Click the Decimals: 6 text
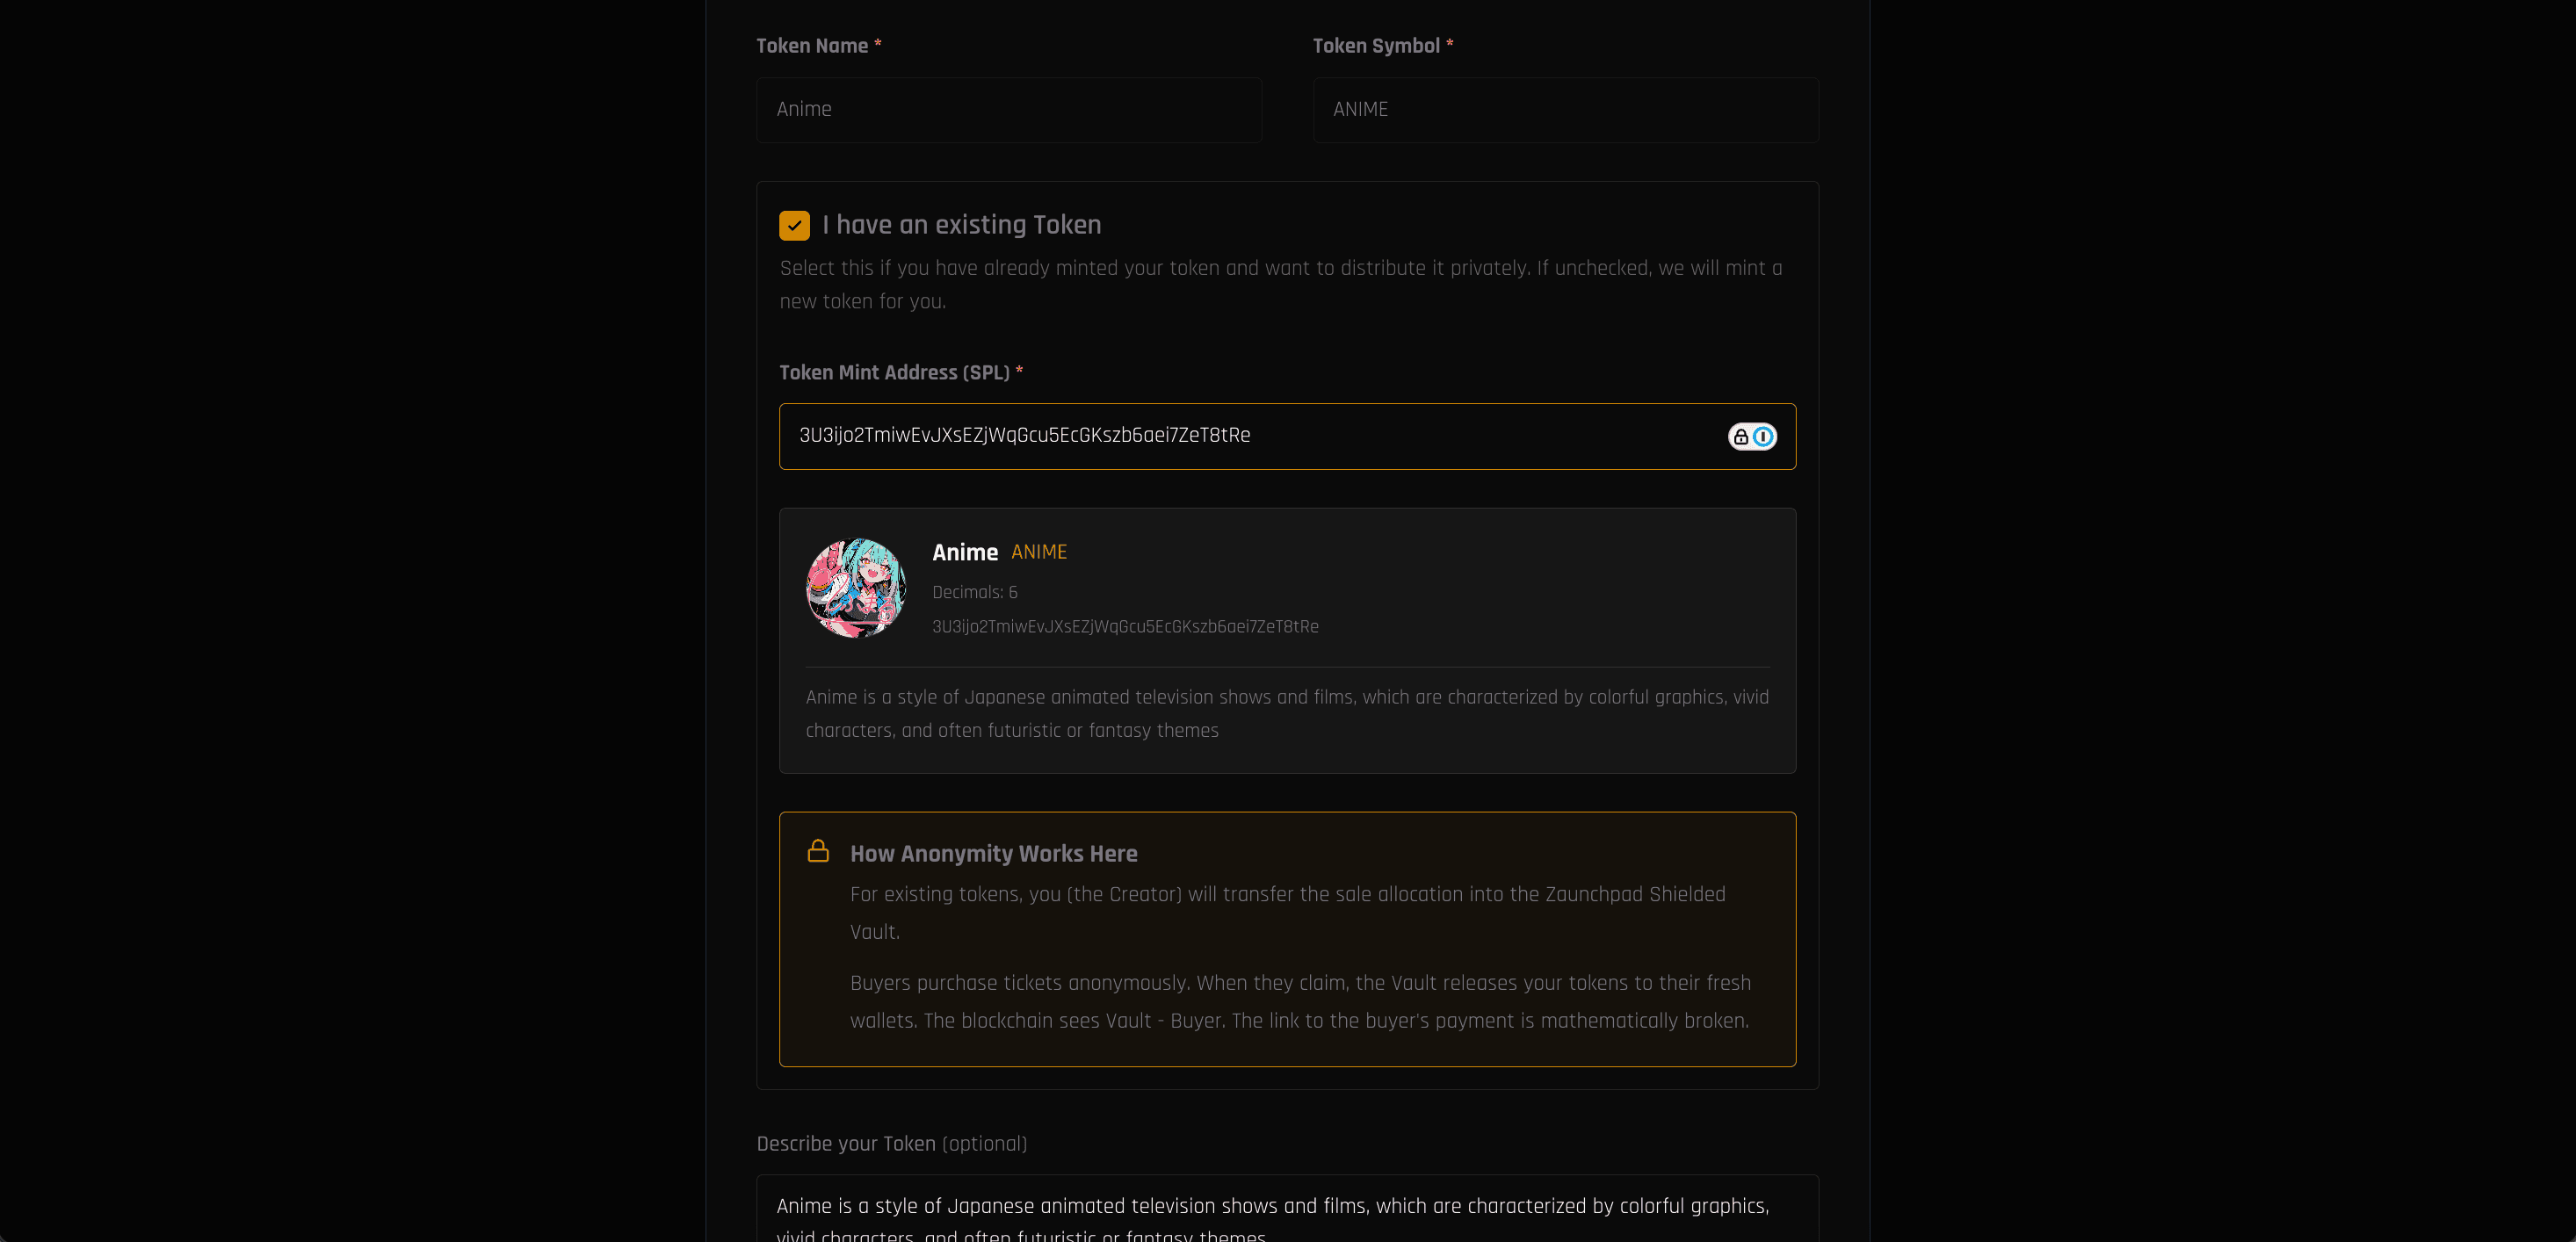The width and height of the screenshot is (2576, 1242). (x=974, y=593)
